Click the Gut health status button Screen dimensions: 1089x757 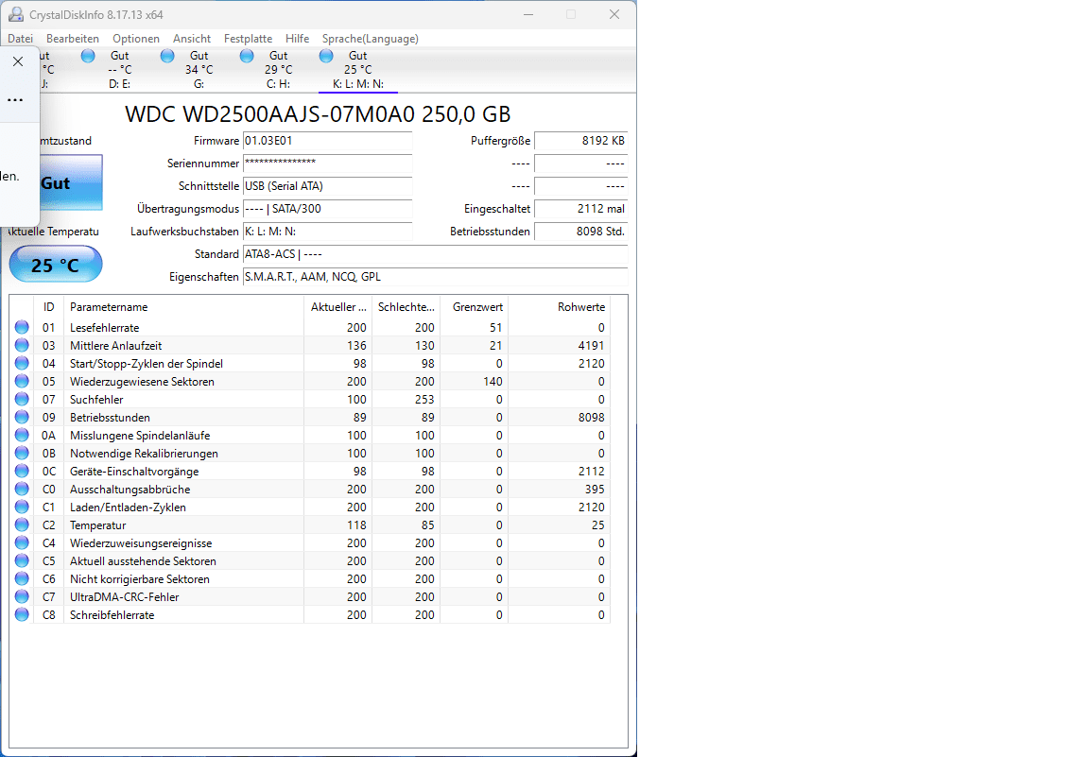click(71, 182)
